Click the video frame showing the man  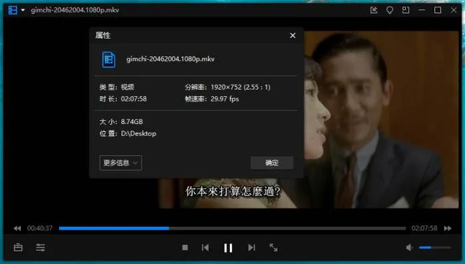(x=381, y=119)
